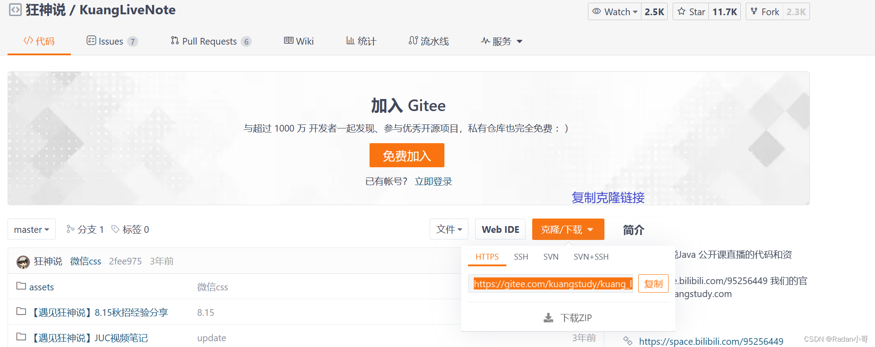Image resolution: width=875 pixels, height=347 pixels.
Task: Select the SSH clone tab
Action: [x=521, y=257]
